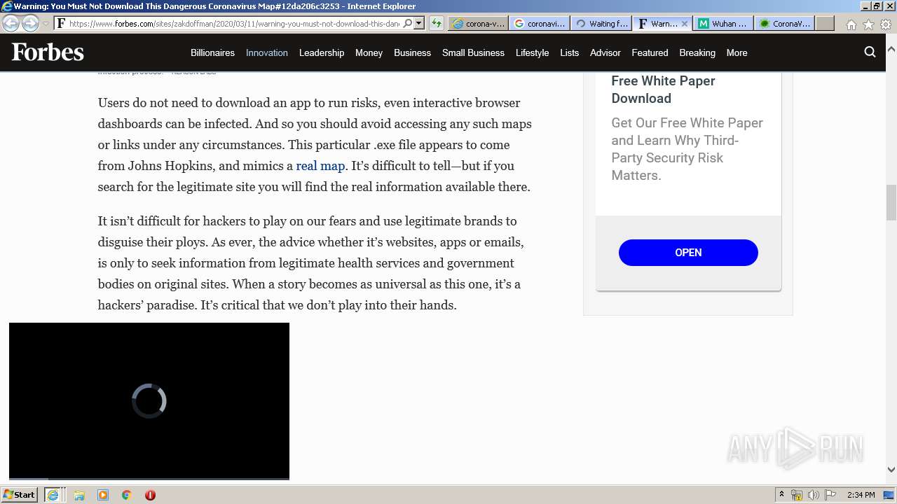Image resolution: width=897 pixels, height=504 pixels.
Task: Click the scrollbar up arrow
Action: [x=891, y=50]
